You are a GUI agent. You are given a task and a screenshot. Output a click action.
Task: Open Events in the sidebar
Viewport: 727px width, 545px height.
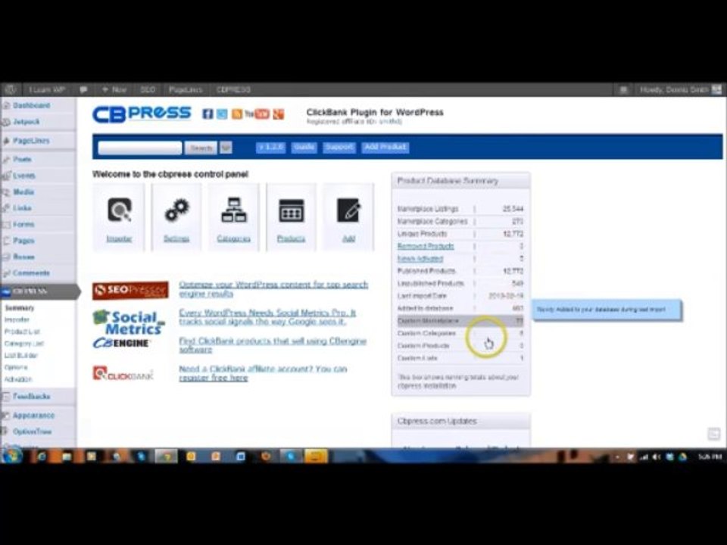tap(24, 176)
